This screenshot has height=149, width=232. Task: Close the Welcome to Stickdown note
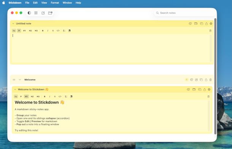209,89
